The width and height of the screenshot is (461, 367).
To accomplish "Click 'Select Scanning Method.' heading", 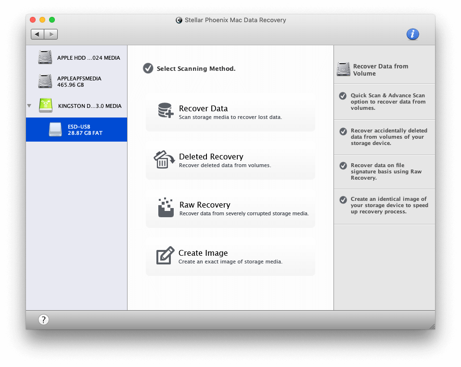I will [x=196, y=68].
